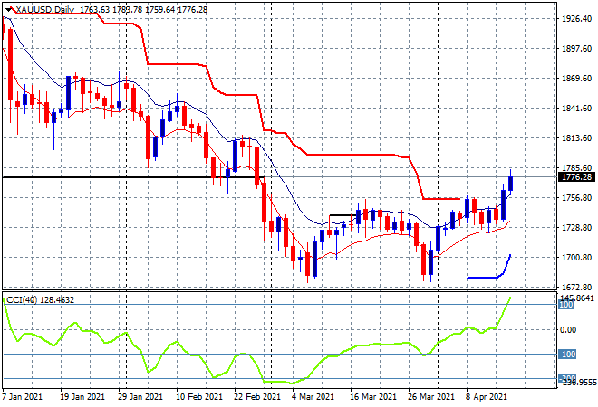Click the 1756.80 price scale label

pyautogui.click(x=576, y=197)
